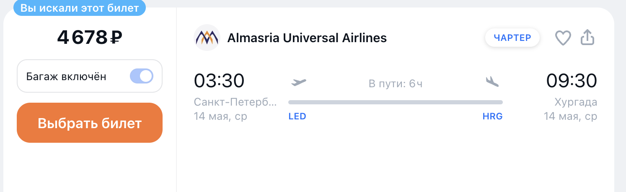Click the Almasria Universal Airlines name

point(307,38)
